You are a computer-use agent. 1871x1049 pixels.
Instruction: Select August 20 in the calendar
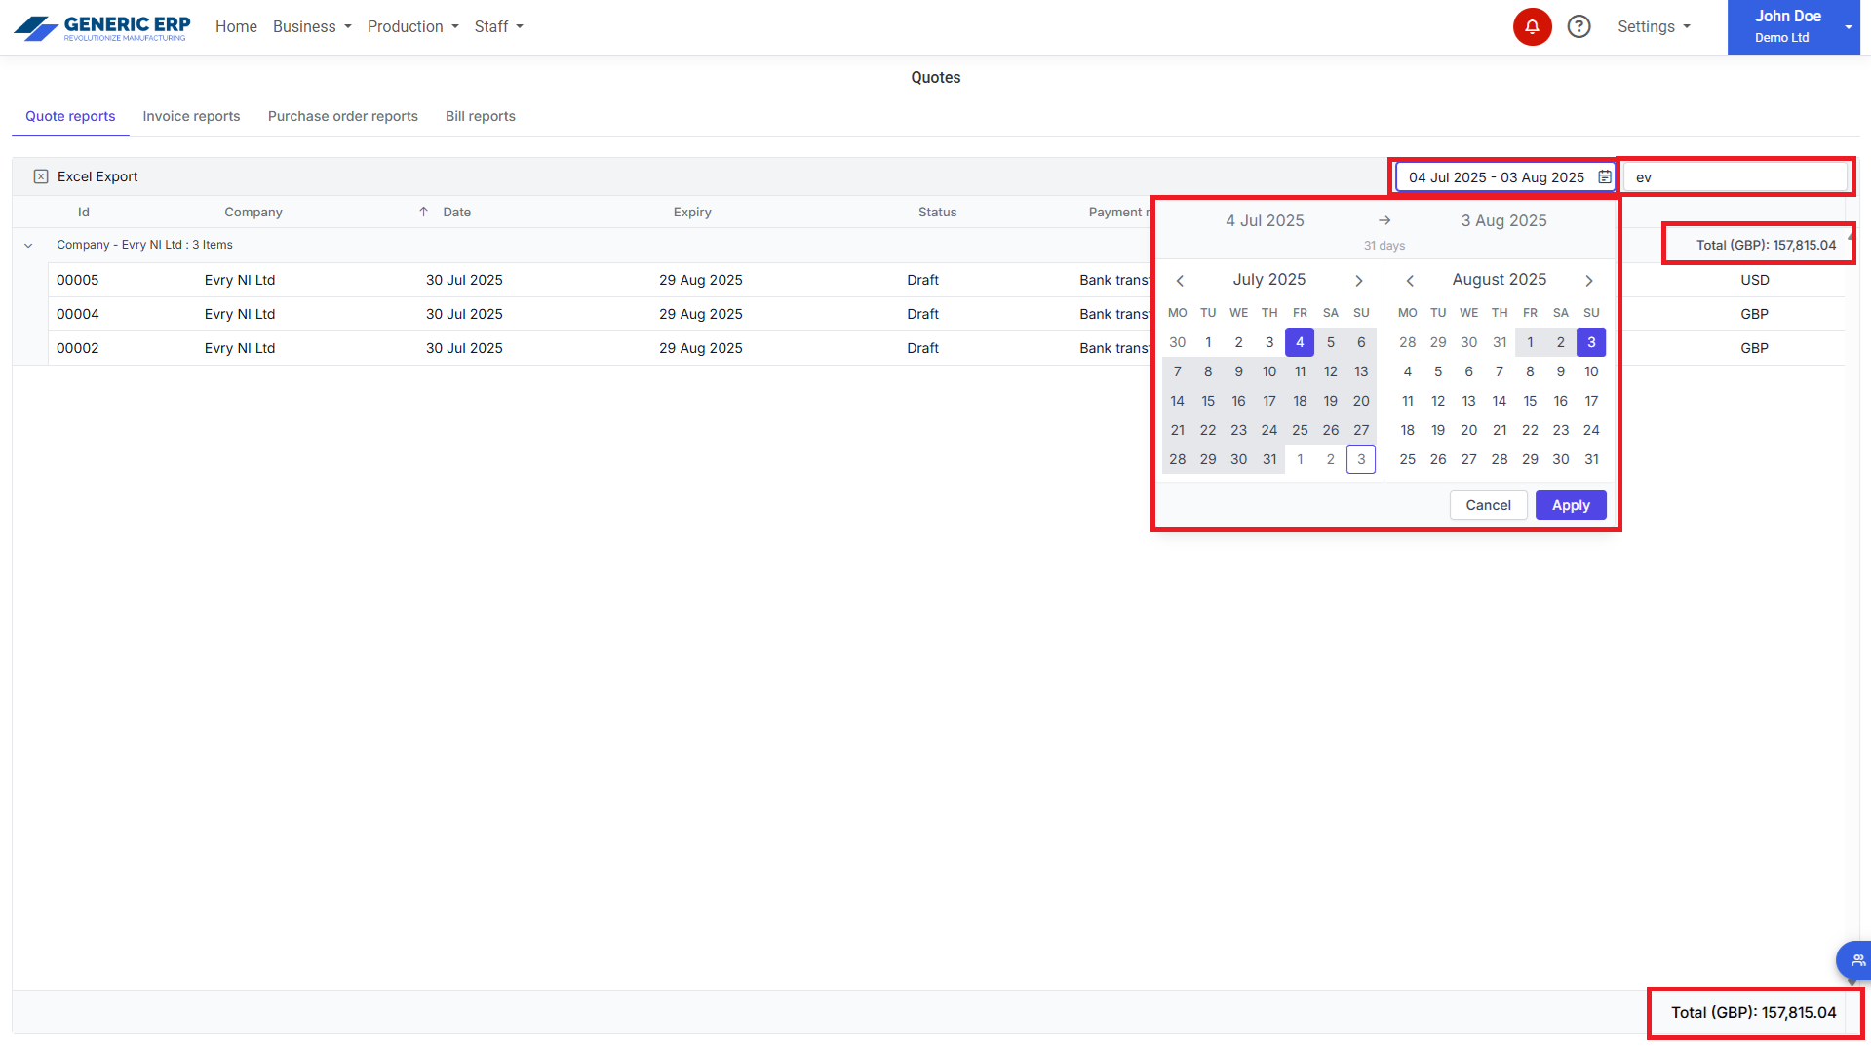[x=1468, y=430]
